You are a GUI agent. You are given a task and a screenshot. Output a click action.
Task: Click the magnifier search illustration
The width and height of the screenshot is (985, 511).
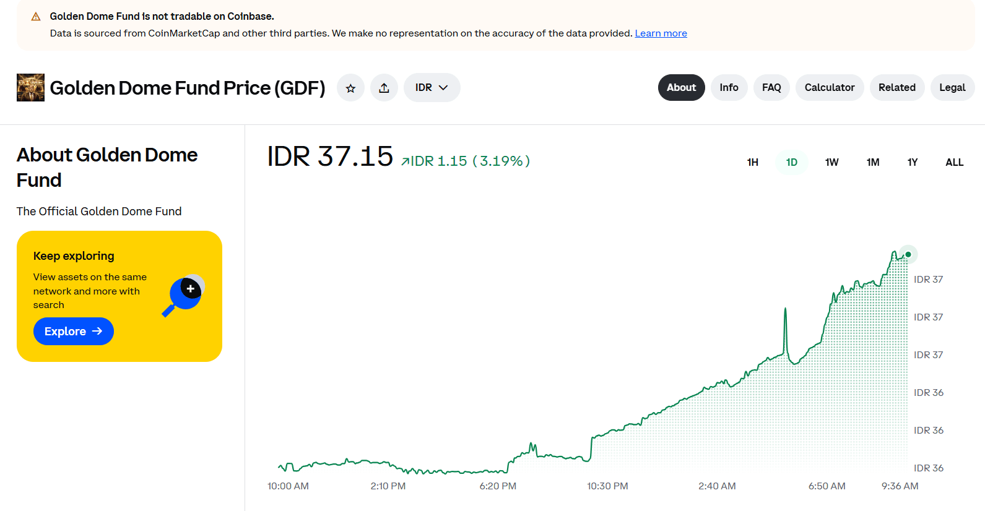coord(184,295)
